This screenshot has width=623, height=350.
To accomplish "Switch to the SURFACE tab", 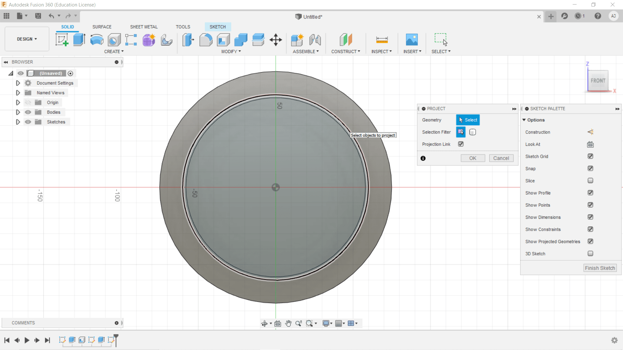I will tap(102, 27).
